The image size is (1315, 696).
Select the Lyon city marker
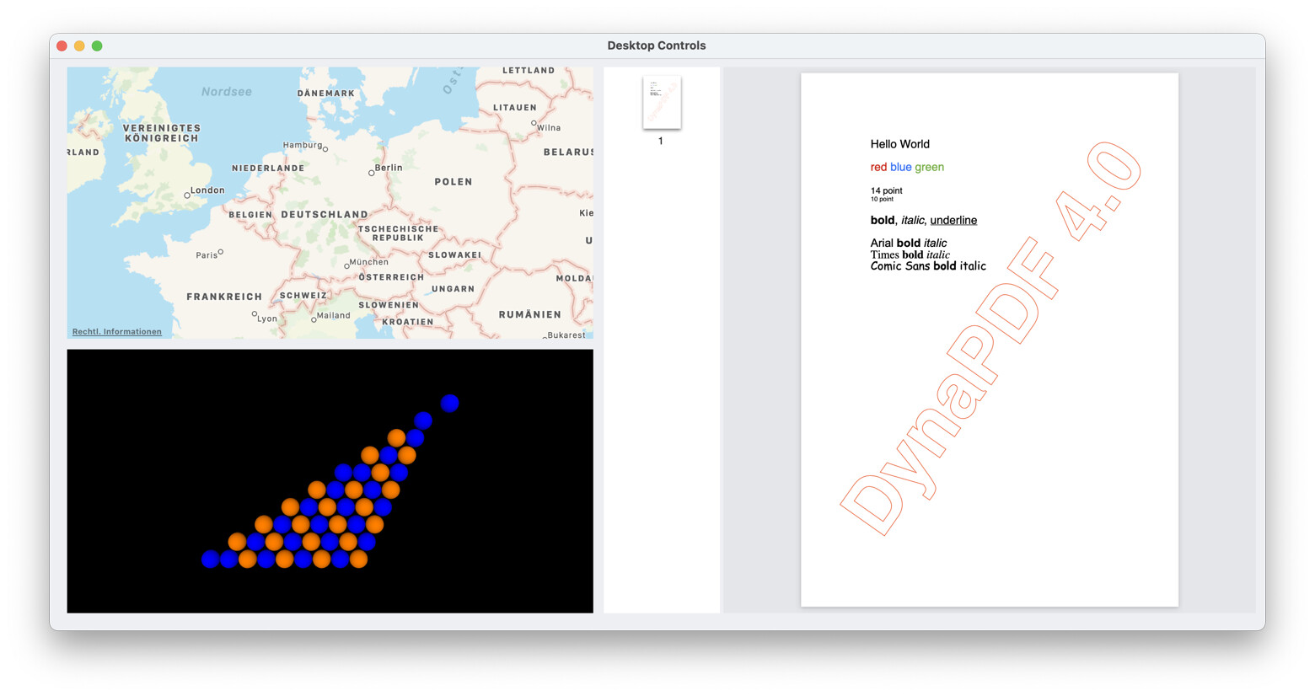tap(255, 314)
